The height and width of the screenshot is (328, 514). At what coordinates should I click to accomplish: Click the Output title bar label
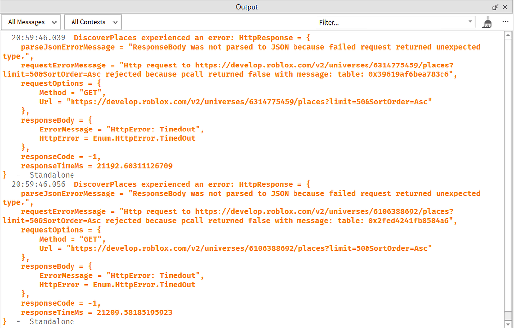click(247, 7)
